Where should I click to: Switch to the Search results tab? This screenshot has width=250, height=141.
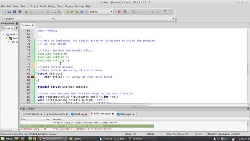57,114
